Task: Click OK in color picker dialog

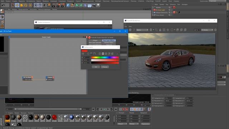Action: (96, 67)
